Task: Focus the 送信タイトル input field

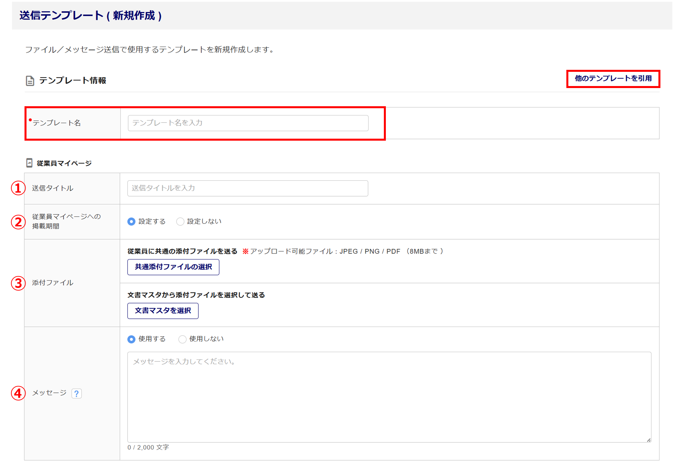Action: pyautogui.click(x=247, y=188)
